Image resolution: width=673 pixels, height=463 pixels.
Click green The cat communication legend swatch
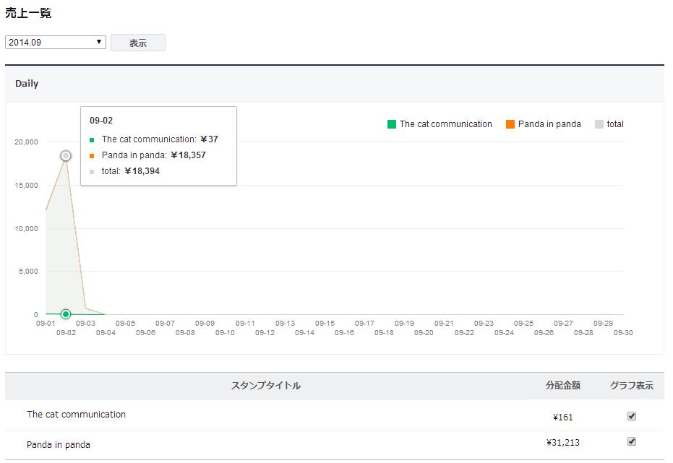coord(392,124)
